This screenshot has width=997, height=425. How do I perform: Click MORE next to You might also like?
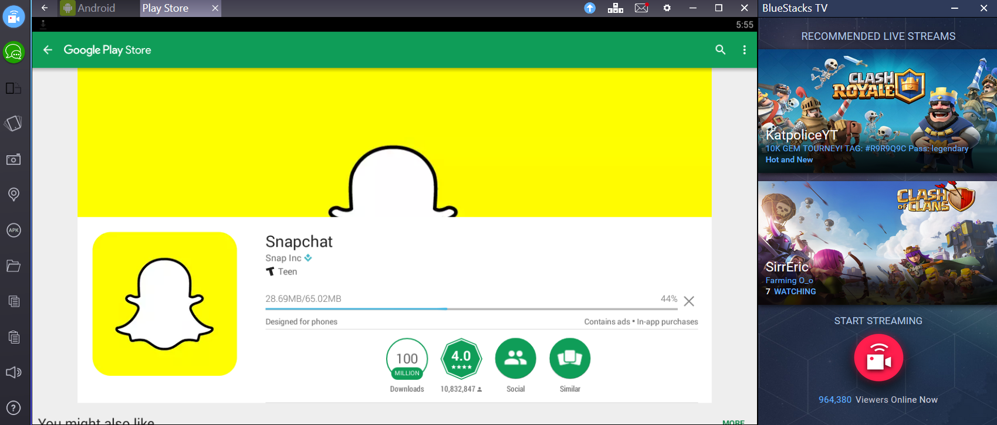[734, 422]
